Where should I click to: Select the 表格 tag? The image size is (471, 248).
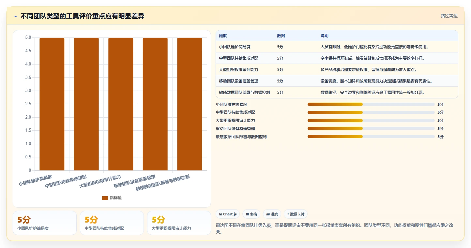coord(251,214)
